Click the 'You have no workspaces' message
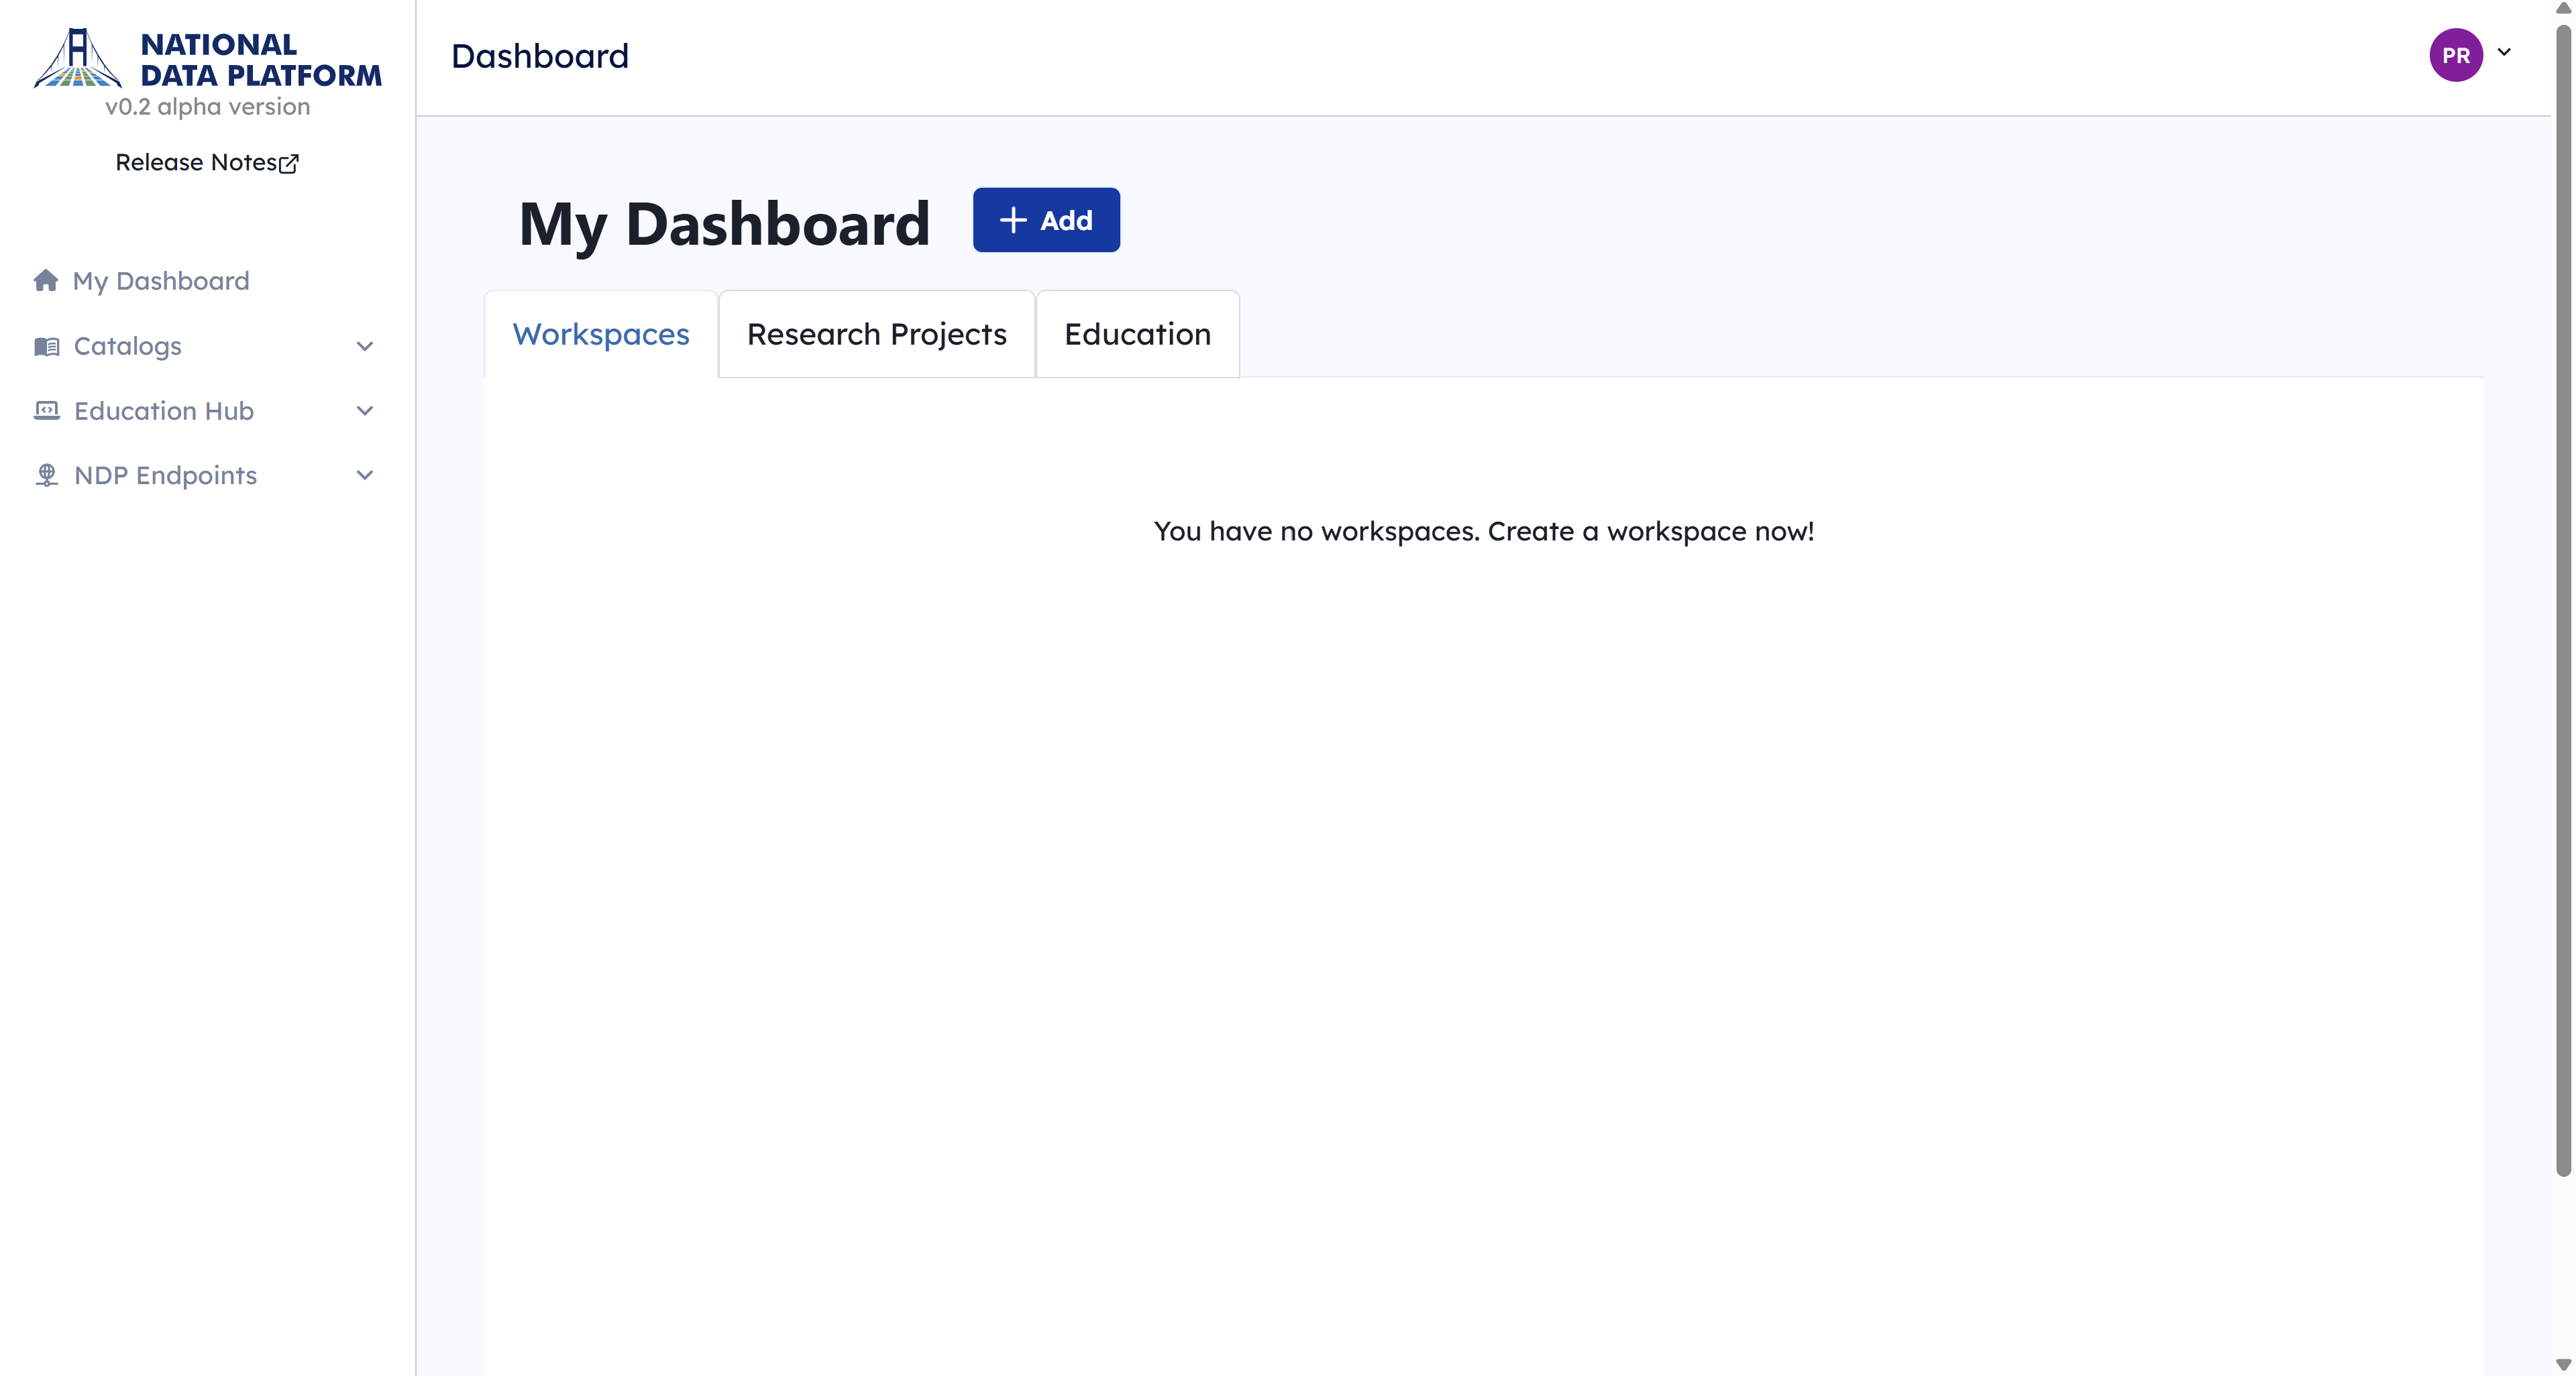Screen dimensions: 2576x1376 point(1484,530)
